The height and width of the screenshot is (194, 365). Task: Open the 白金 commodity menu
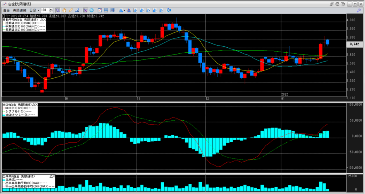coord(6,10)
